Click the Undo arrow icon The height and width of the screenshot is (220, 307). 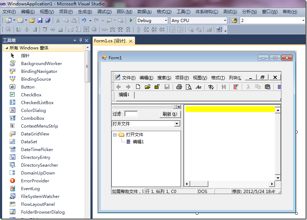pyautogui.click(x=84, y=21)
